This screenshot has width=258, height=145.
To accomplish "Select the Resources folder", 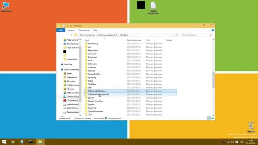I will coord(92,57).
